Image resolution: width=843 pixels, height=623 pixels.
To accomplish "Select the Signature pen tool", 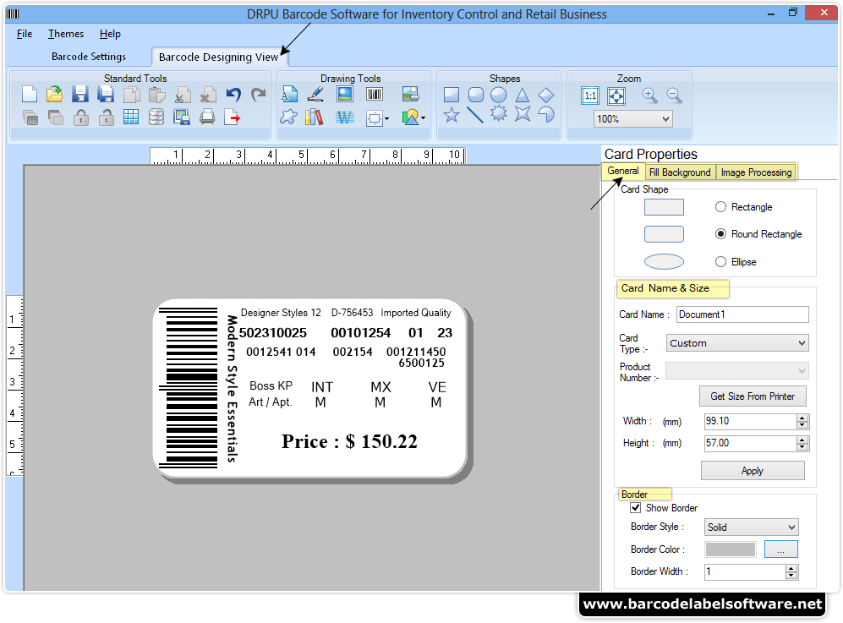I will [x=315, y=95].
